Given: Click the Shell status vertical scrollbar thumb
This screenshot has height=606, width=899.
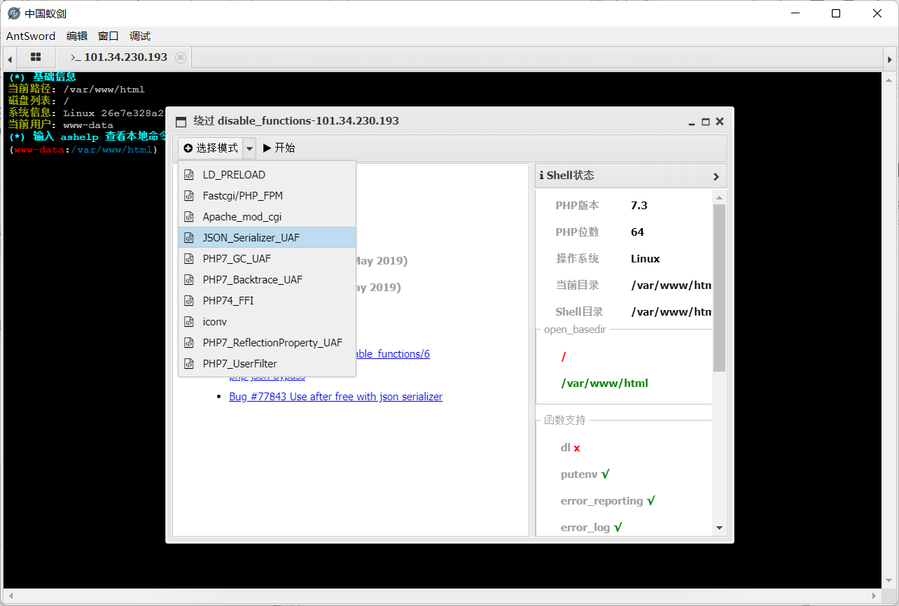Looking at the screenshot, I should 719,288.
